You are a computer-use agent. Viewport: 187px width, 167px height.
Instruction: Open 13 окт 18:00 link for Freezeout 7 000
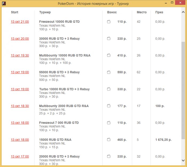20,123
